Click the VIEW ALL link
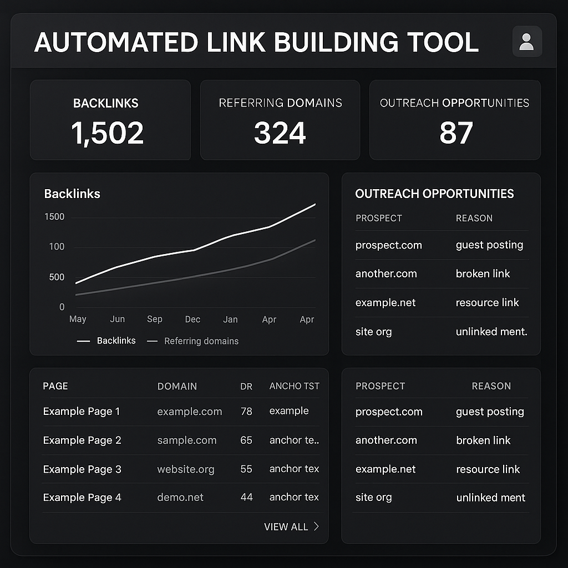 click(x=286, y=527)
